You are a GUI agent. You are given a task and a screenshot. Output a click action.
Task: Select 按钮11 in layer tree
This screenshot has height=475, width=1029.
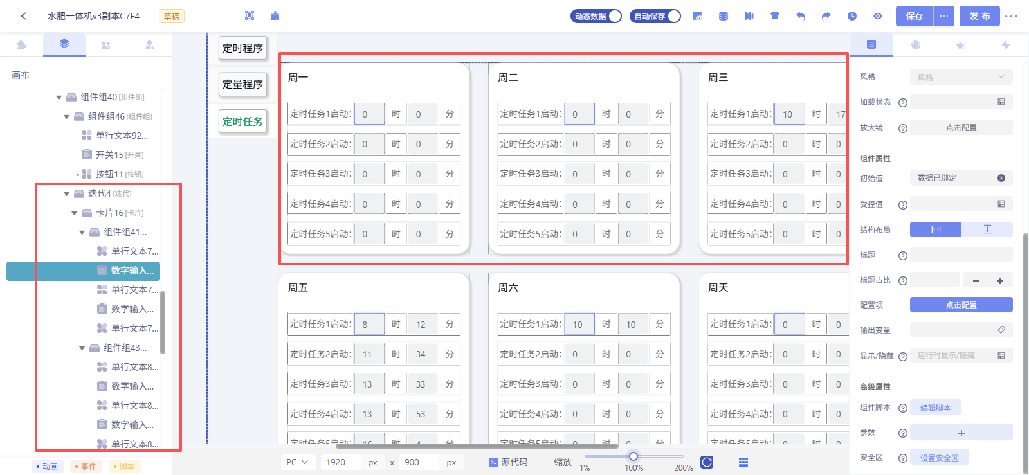point(113,174)
